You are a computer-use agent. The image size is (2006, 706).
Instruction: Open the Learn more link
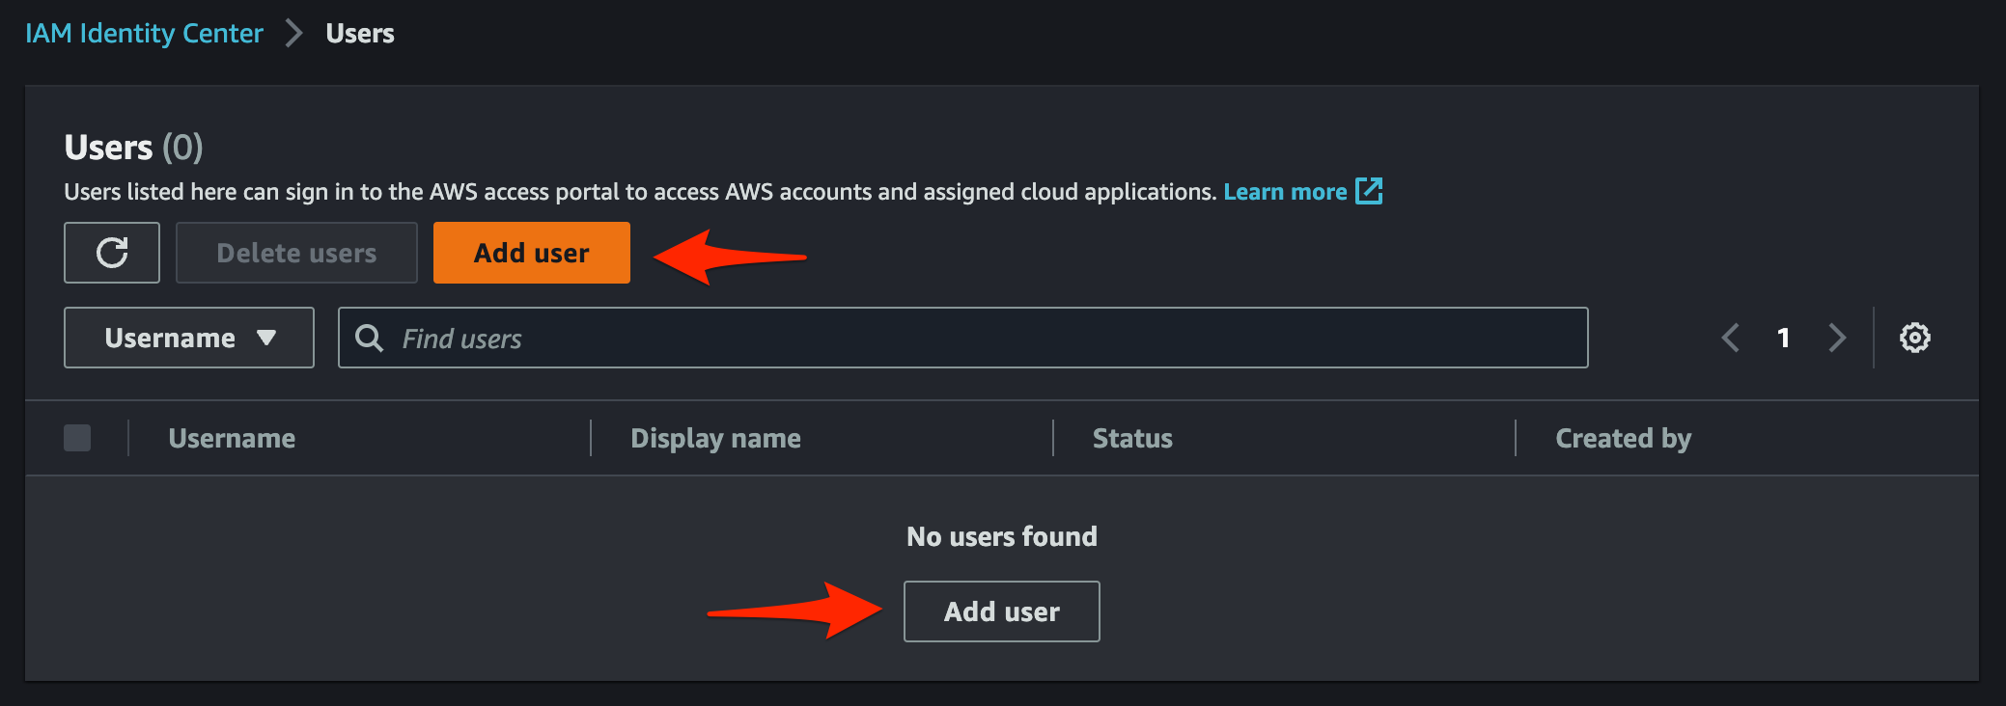(1285, 192)
